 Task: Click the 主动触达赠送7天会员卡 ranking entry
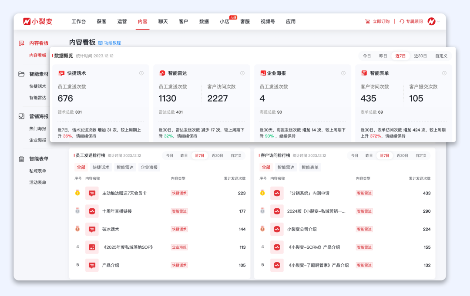click(125, 193)
